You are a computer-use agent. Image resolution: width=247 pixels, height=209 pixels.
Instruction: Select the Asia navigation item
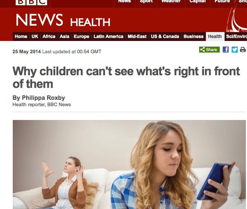pos(64,37)
